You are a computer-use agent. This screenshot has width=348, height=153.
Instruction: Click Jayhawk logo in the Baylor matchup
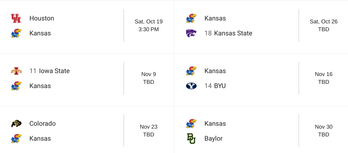point(191,123)
